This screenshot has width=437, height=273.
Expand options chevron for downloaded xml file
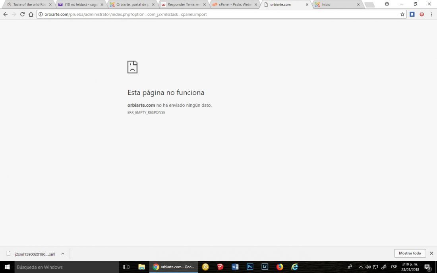[63, 254]
